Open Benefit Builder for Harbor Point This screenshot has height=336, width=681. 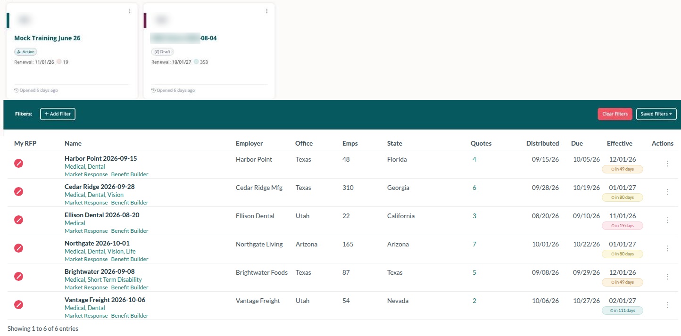click(x=130, y=174)
